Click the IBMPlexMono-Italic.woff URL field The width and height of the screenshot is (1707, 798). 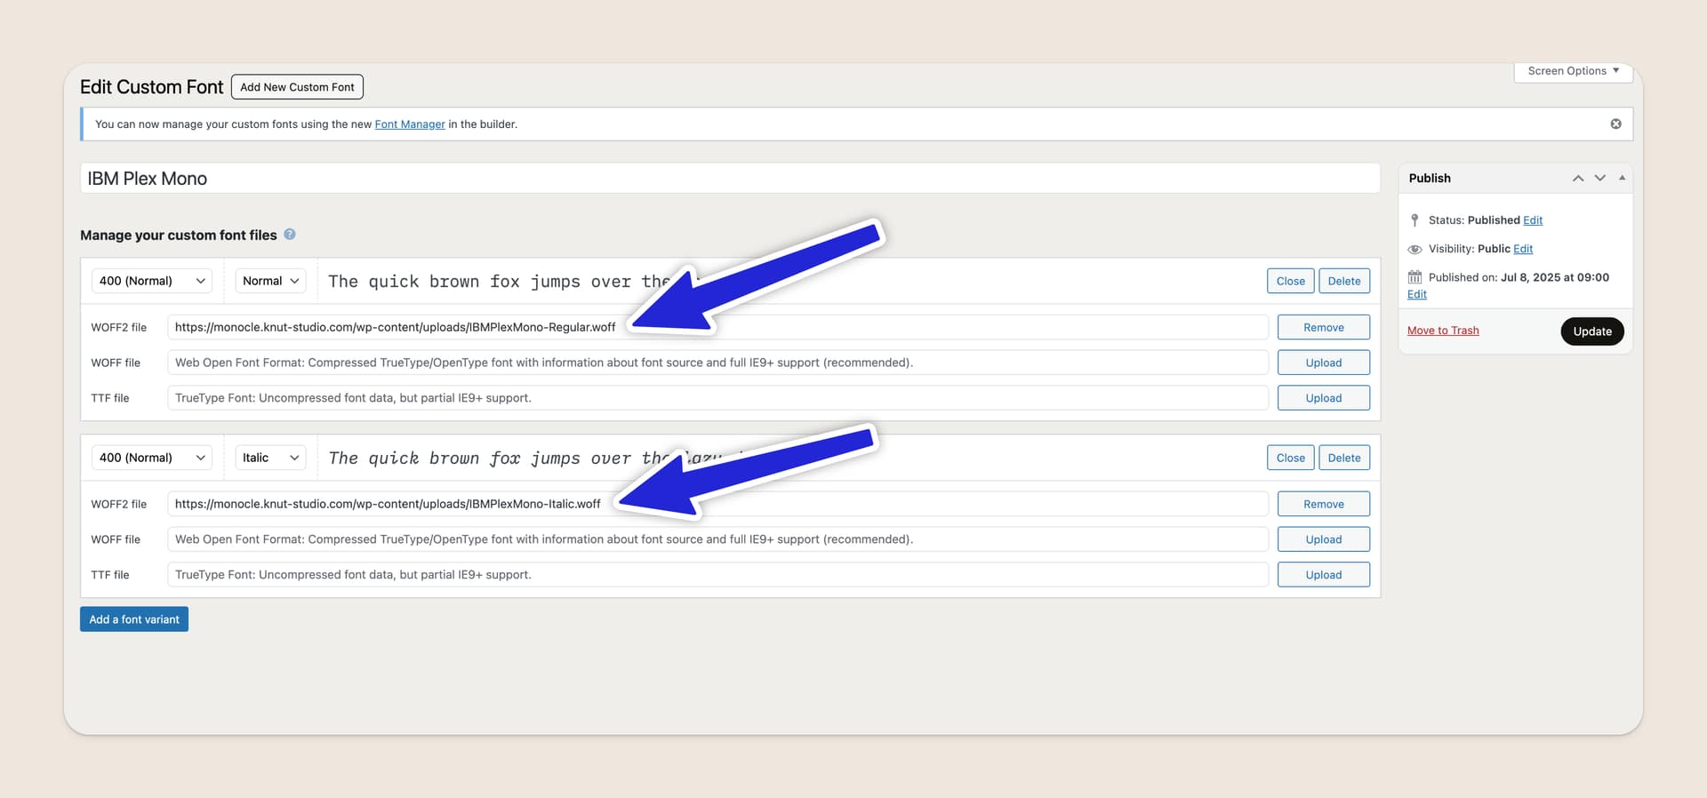(x=717, y=504)
